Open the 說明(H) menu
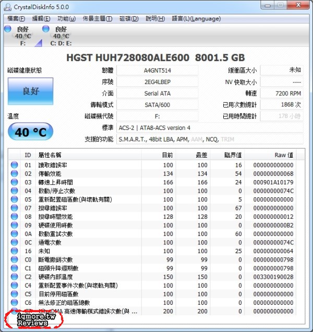The image size is (313, 332). pyautogui.click(x=155, y=19)
